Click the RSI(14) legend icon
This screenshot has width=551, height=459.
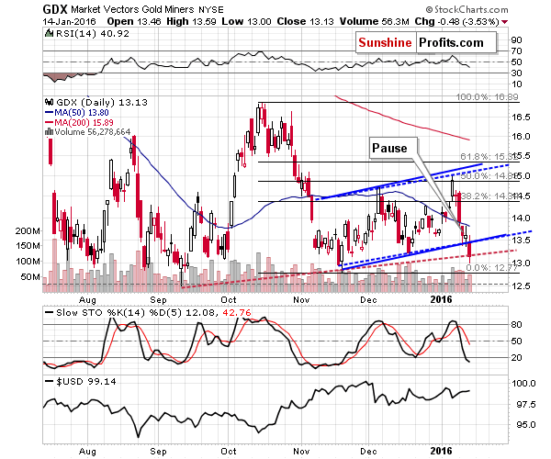(x=49, y=34)
